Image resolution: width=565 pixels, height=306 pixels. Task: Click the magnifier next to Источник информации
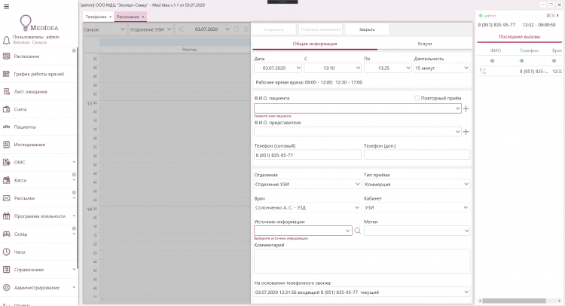(358, 231)
